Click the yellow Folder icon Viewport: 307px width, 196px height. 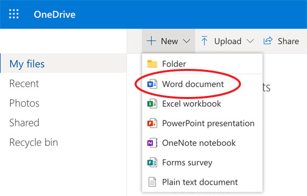click(152, 64)
